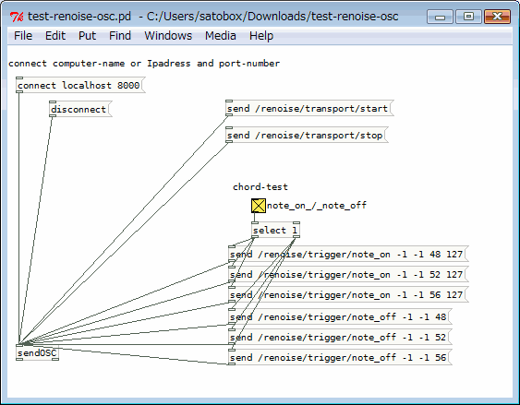Click the note_off -1 -1 56 message
520x405 pixels.
point(340,357)
